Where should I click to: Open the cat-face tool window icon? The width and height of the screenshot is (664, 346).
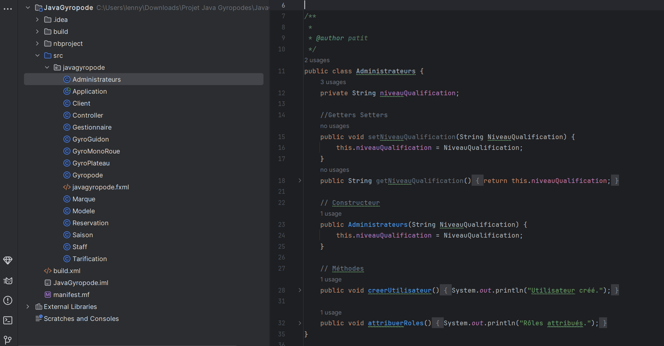[8, 281]
